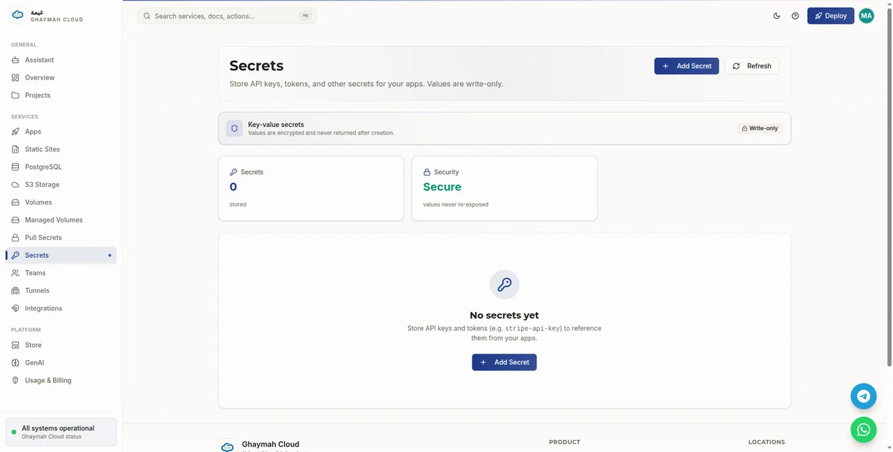Screen dimensions: 893x452
Task: Open the Telegram chat bubble
Action: [864, 396]
